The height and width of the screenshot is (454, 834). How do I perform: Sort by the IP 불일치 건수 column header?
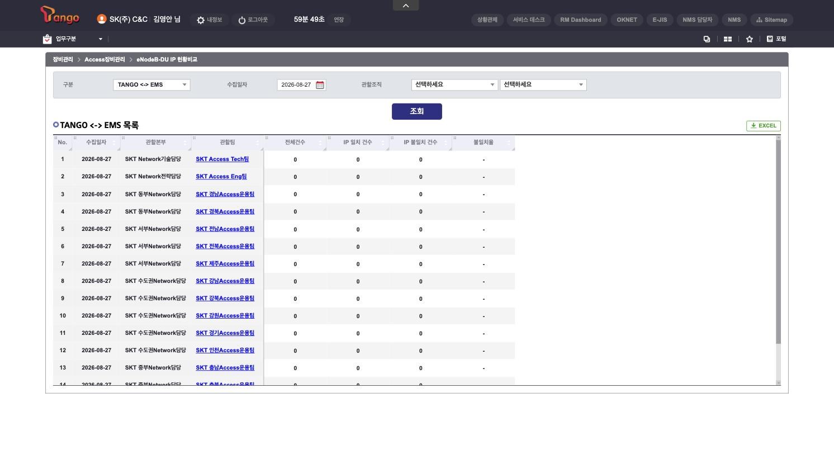(420, 143)
